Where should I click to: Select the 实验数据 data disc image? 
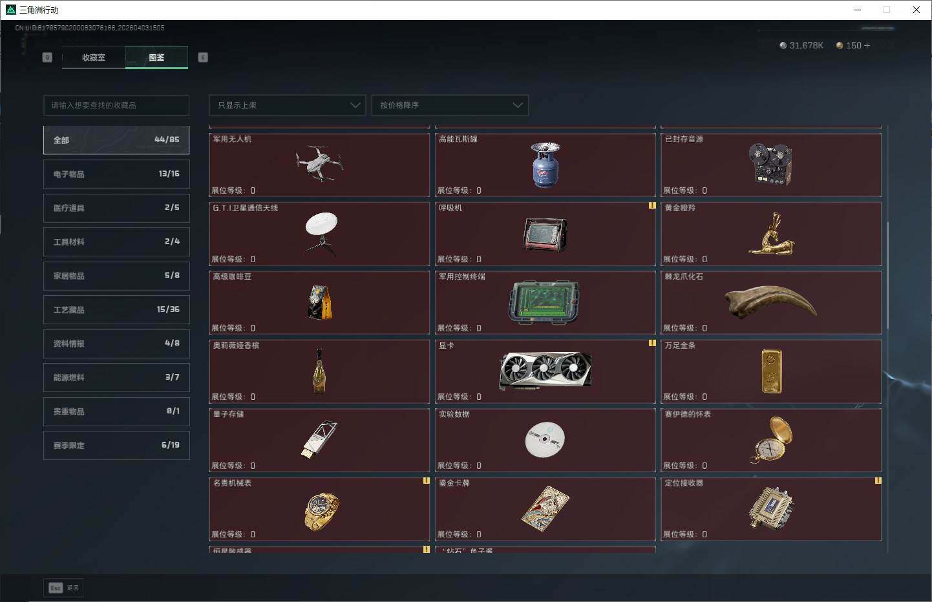pyautogui.click(x=545, y=439)
